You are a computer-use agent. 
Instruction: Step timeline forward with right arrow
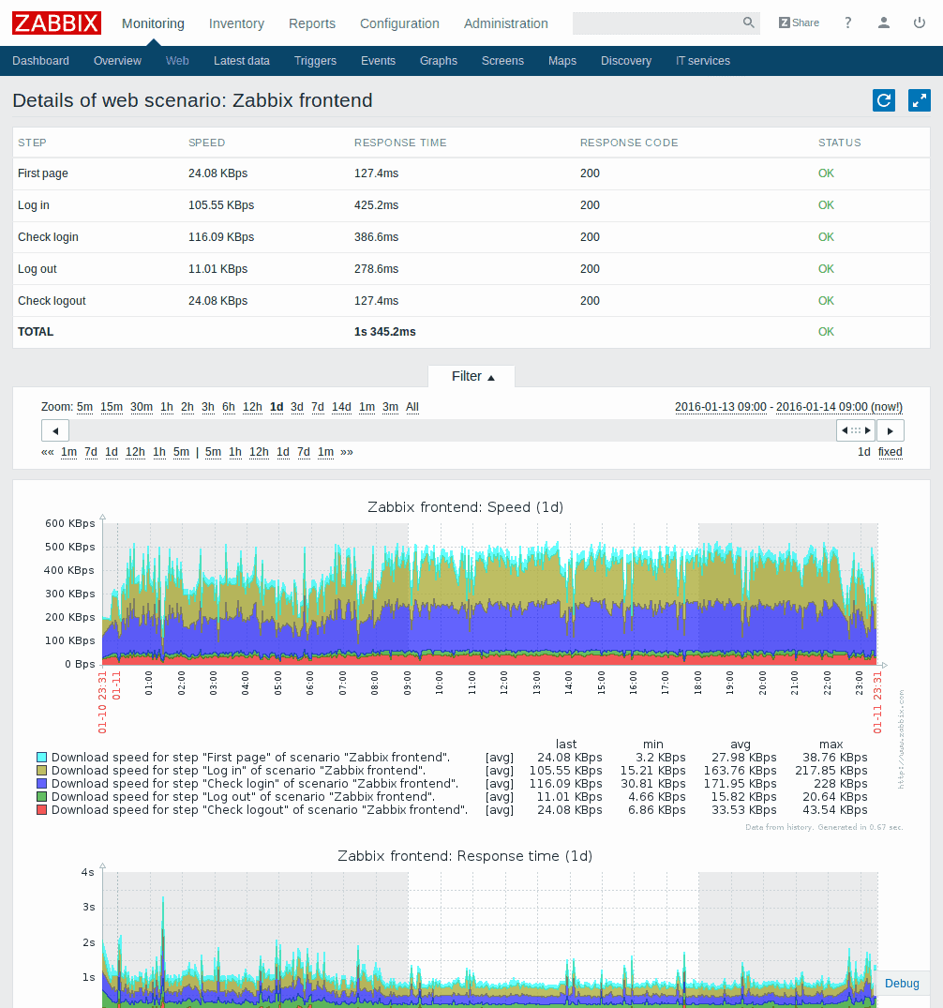[890, 430]
